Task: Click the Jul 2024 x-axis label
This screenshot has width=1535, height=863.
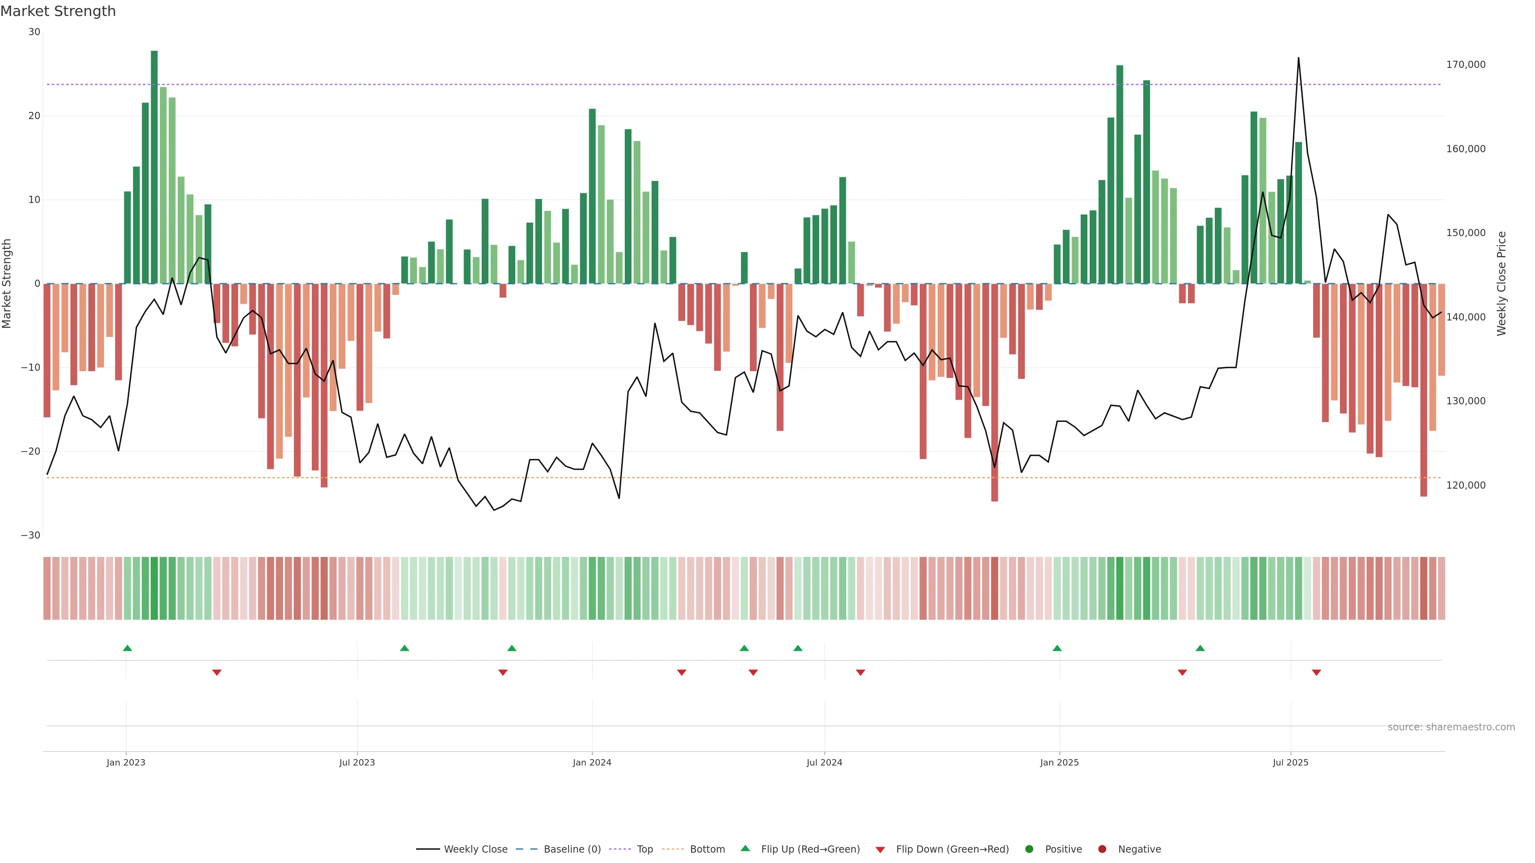Action: 824,762
